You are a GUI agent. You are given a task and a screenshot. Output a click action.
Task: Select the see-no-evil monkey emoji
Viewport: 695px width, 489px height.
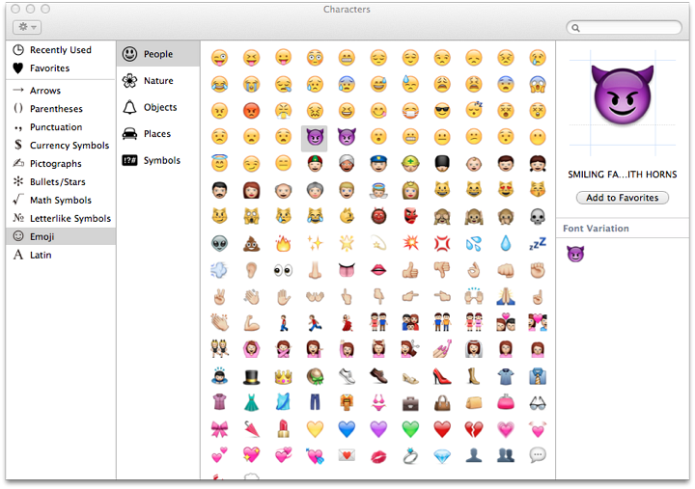pos(442,217)
